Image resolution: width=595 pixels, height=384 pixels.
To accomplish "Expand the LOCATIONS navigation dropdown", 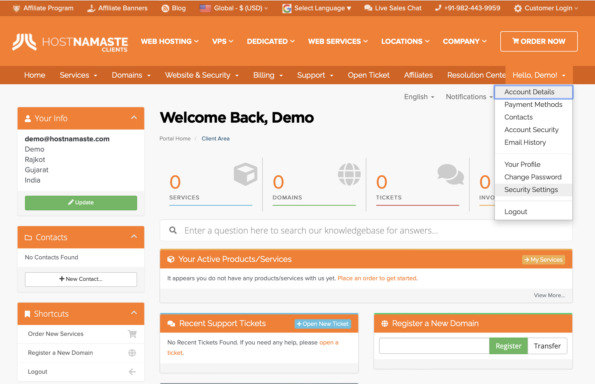I will (x=405, y=41).
